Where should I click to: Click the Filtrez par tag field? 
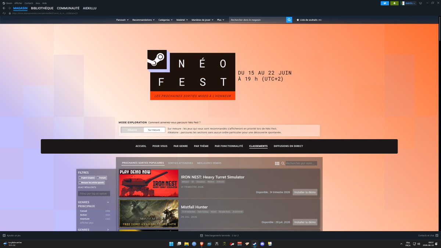[x=94, y=194]
